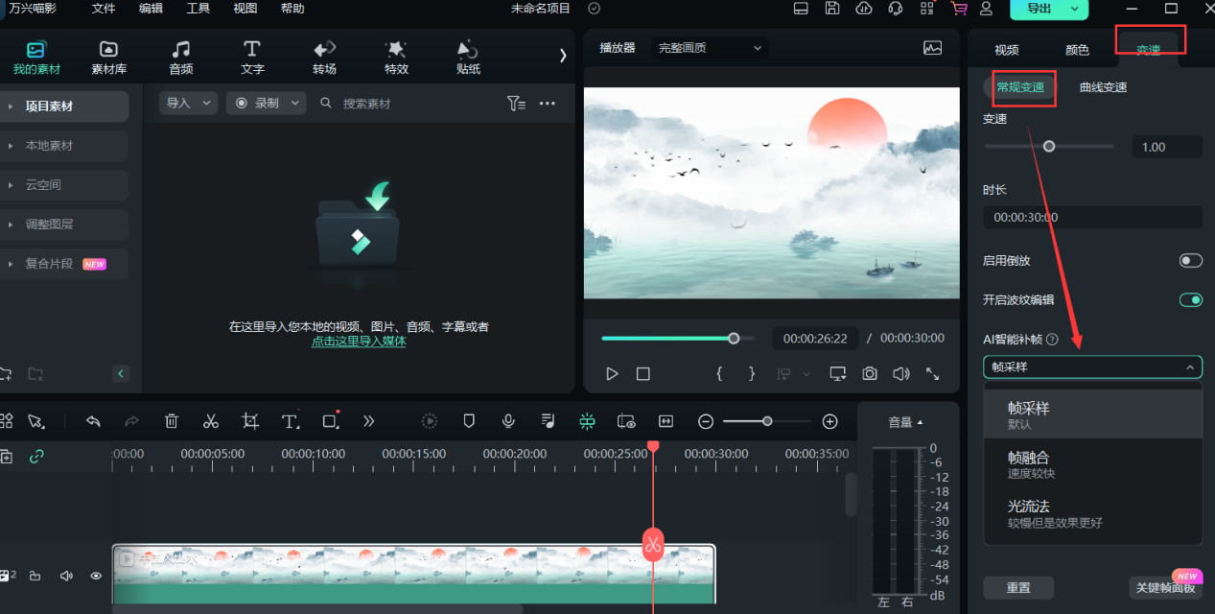Open the 工具 menu in the menu bar
The image size is (1215, 614).
(198, 9)
